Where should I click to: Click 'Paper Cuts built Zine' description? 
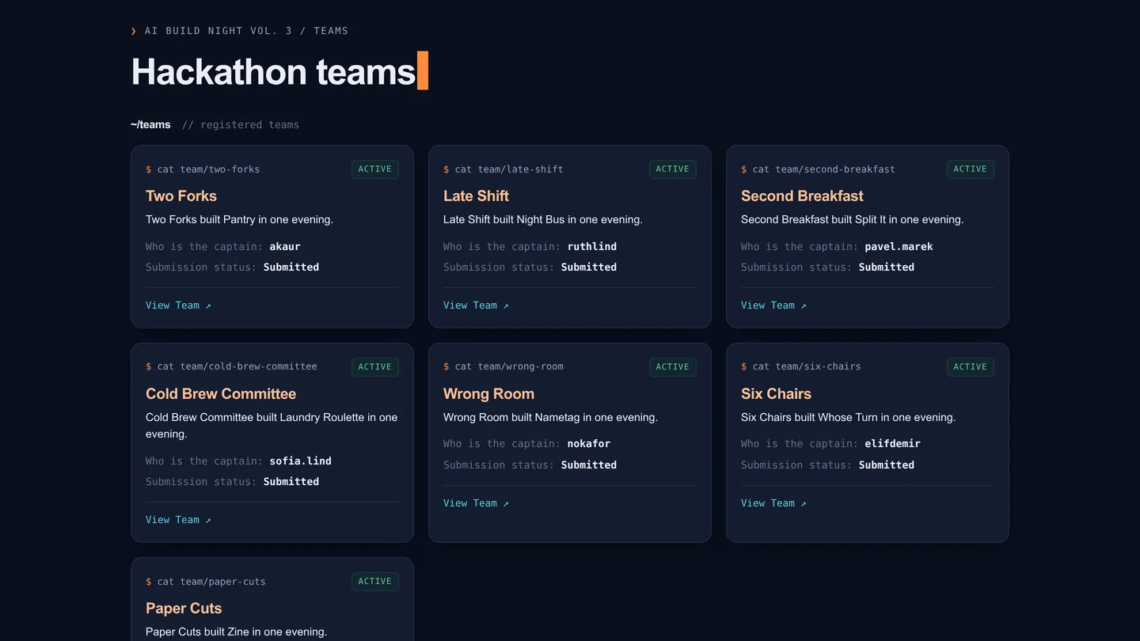[236, 632]
